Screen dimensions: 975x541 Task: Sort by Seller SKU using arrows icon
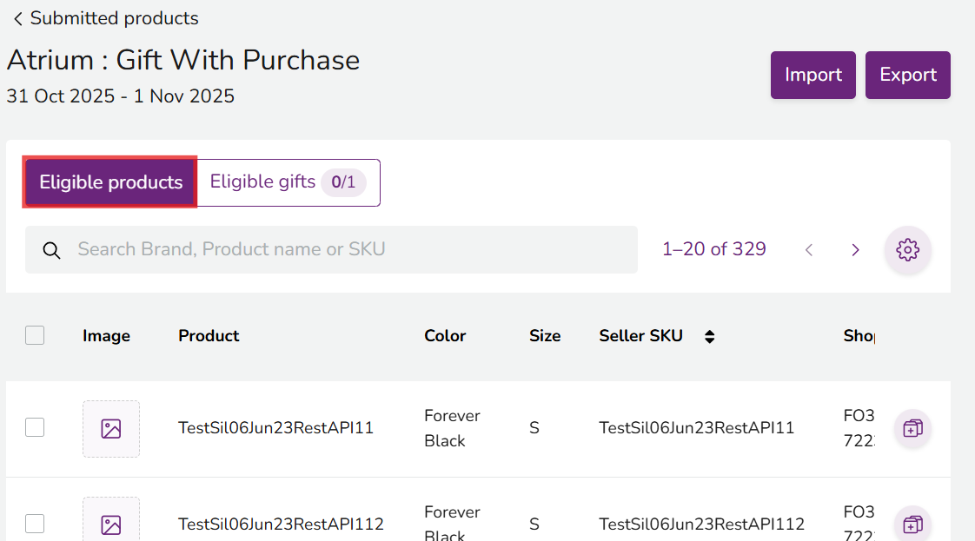(709, 337)
